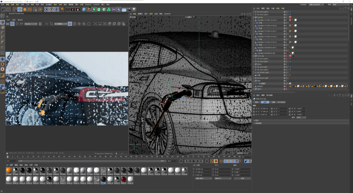Click the 应用 apply button in coordinates panel
The image size is (353, 193).
tap(242, 179)
